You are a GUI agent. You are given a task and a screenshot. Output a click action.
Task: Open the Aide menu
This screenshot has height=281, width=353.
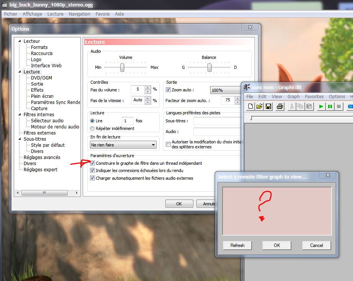coord(119,14)
